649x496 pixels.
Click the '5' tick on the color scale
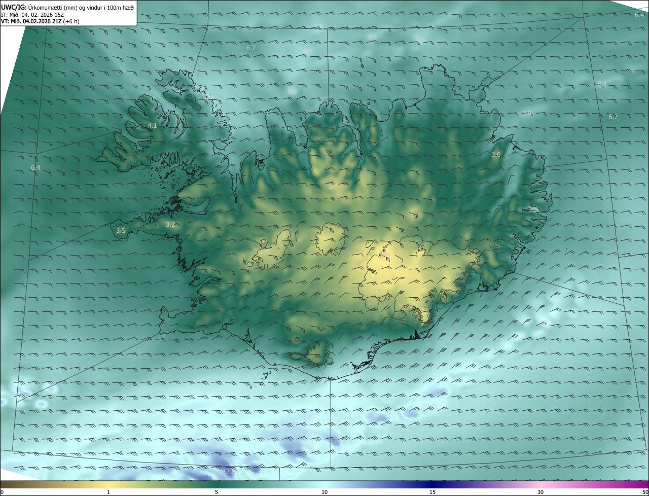tap(217, 492)
